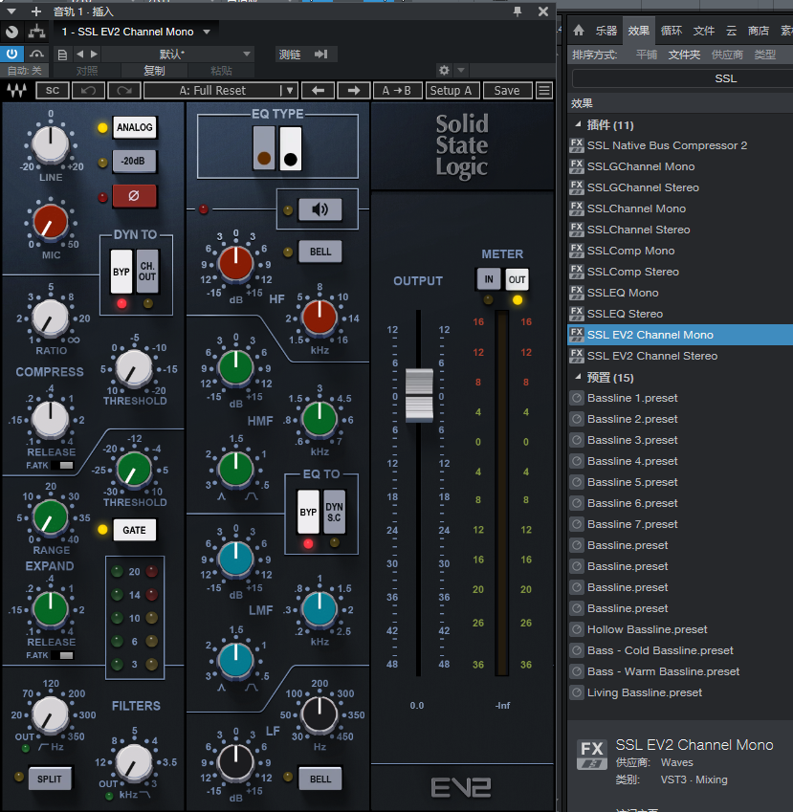793x812 pixels.
Task: Click the red MIC gain knob
Action: [x=51, y=221]
